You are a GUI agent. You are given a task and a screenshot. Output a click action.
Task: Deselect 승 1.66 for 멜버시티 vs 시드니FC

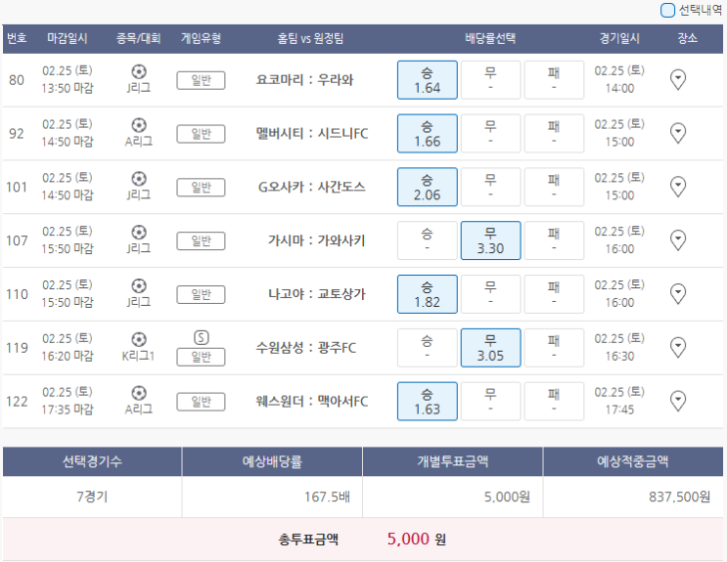[427, 134]
